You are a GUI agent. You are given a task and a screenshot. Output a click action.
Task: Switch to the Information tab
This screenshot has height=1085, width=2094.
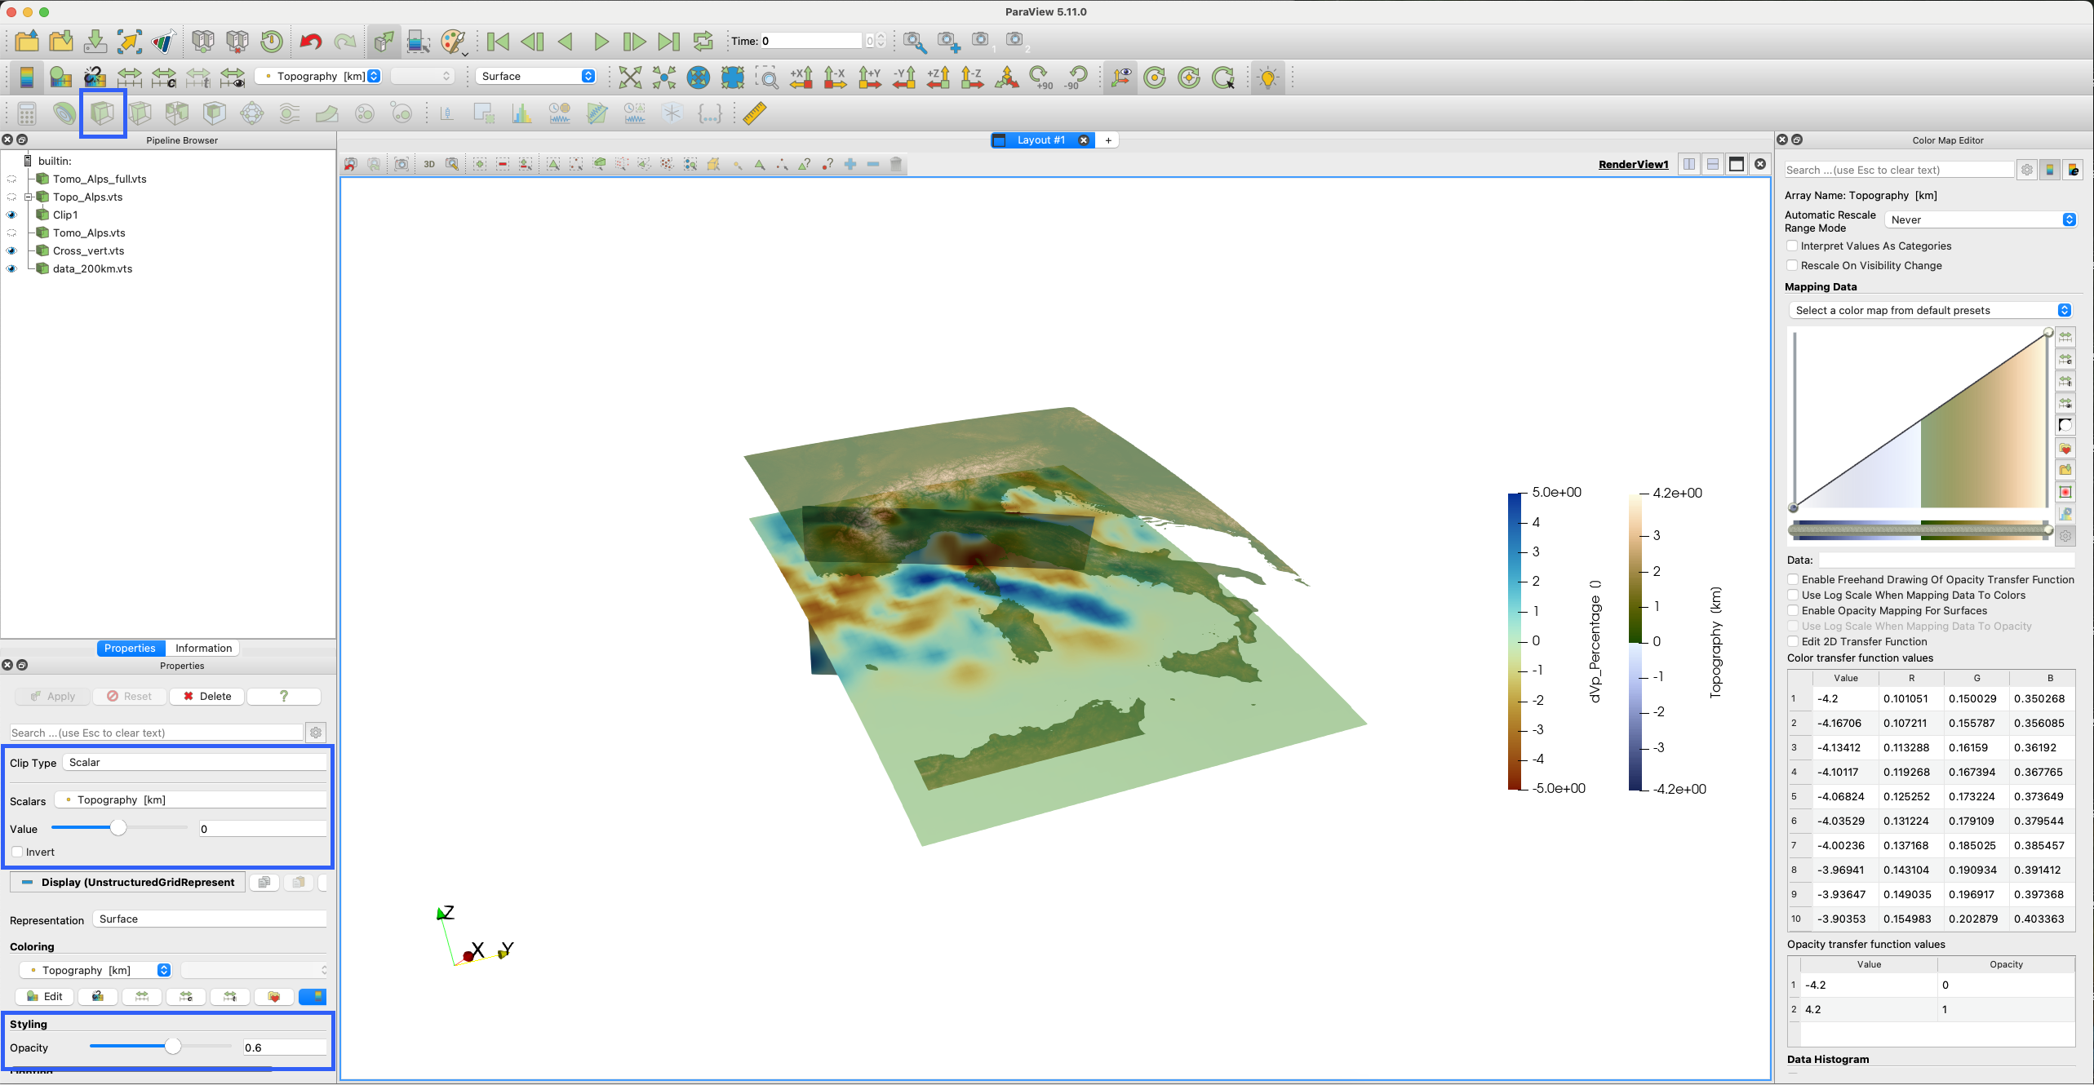coord(203,648)
